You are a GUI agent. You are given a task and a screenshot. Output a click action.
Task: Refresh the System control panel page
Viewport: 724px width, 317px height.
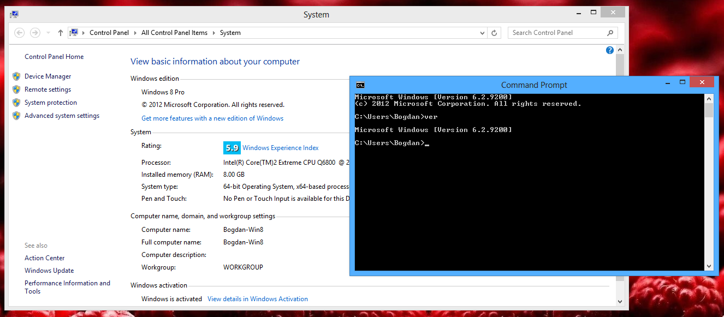coord(494,33)
